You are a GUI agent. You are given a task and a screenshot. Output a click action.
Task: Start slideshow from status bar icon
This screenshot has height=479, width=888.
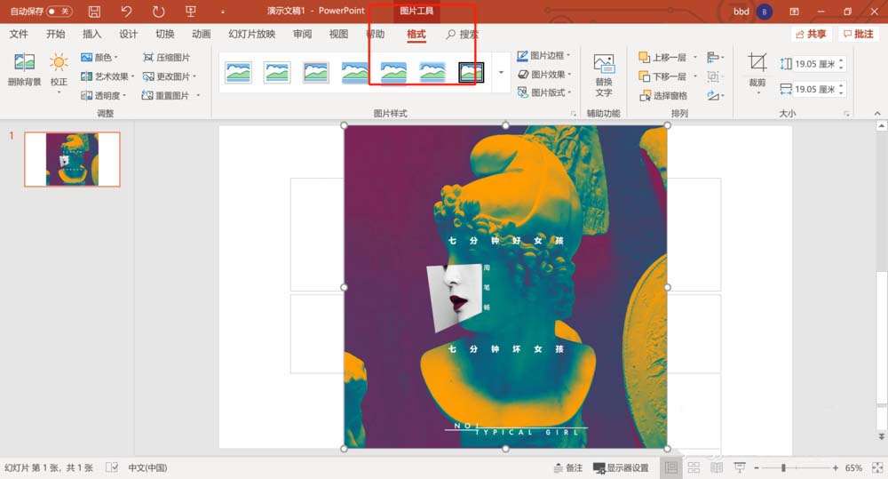tap(740, 467)
